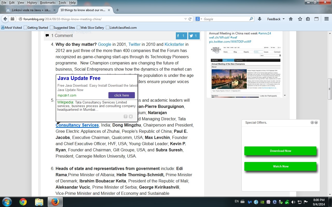
Task: Open the Listofclassified.com bookmark
Action: click(121, 27)
